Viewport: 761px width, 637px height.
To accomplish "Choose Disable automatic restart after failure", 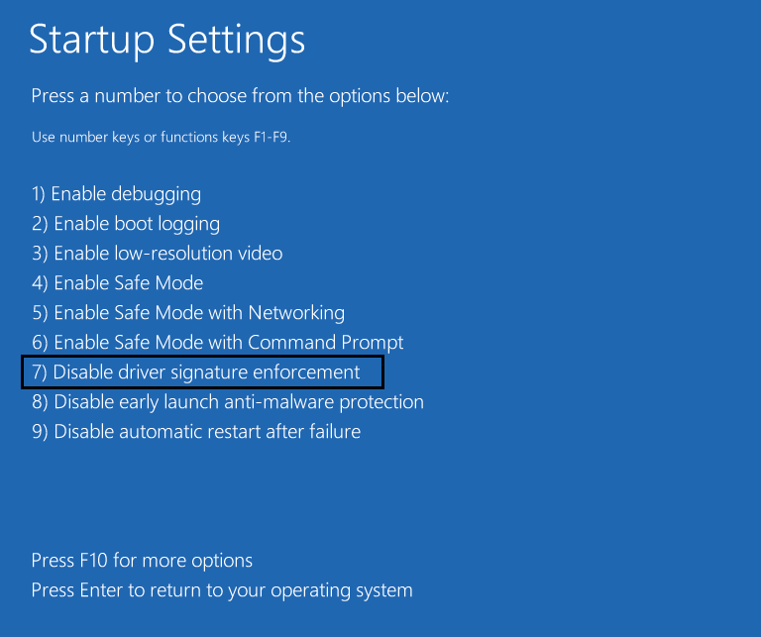I will pos(196,432).
